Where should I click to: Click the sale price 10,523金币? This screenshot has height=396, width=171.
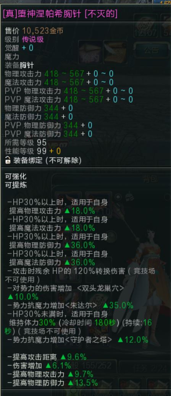coord(43,31)
